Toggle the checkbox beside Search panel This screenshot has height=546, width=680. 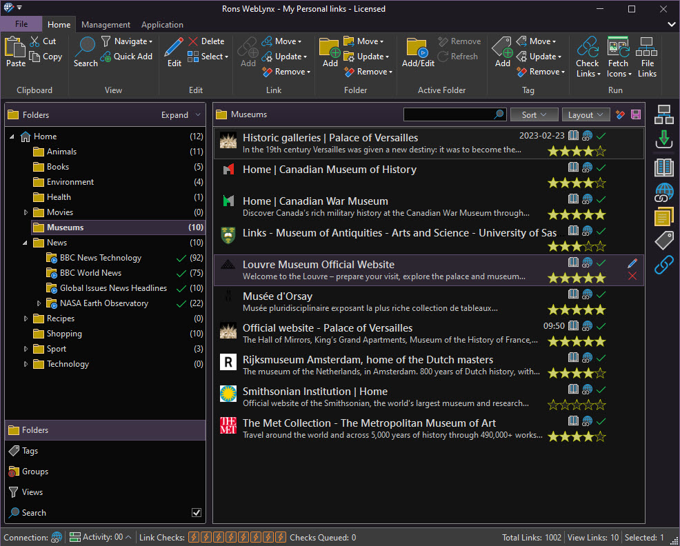197,513
